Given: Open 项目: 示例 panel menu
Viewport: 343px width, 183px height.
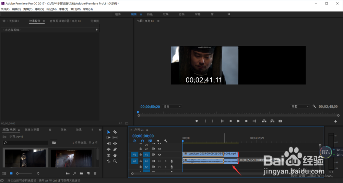Looking at the screenshot, I should click(x=19, y=130).
